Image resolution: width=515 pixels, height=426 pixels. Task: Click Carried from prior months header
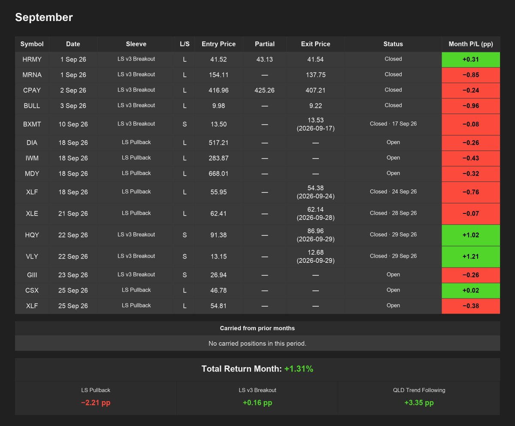point(257,328)
